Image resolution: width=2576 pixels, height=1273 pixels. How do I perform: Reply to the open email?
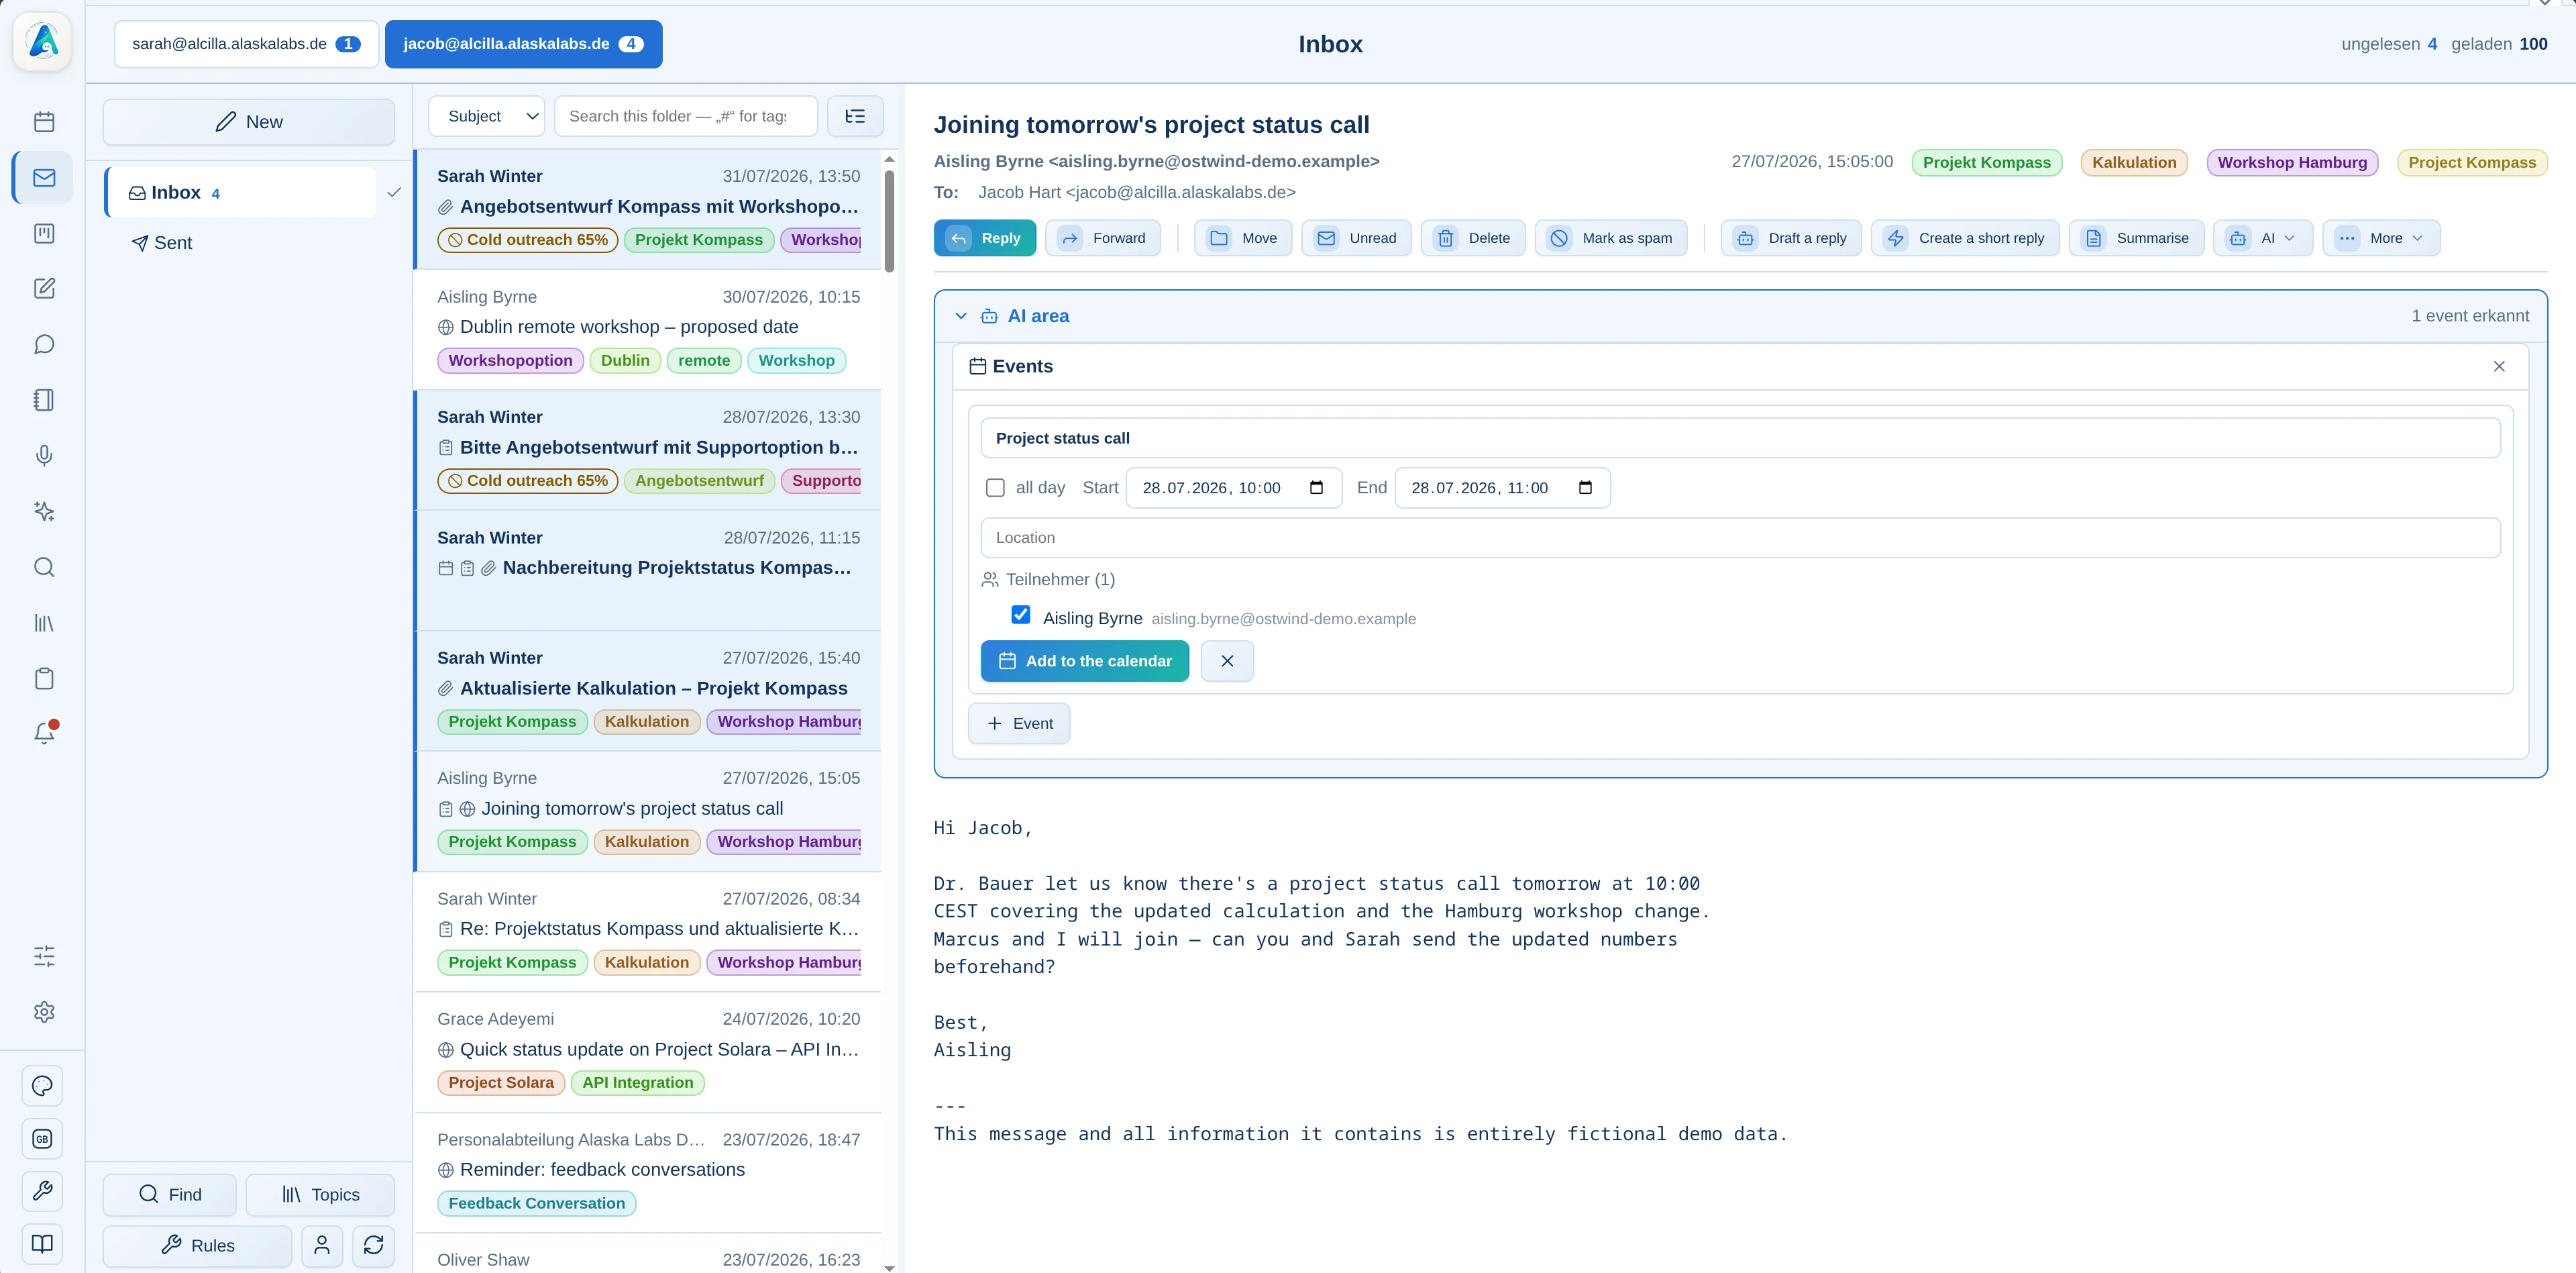(x=985, y=238)
